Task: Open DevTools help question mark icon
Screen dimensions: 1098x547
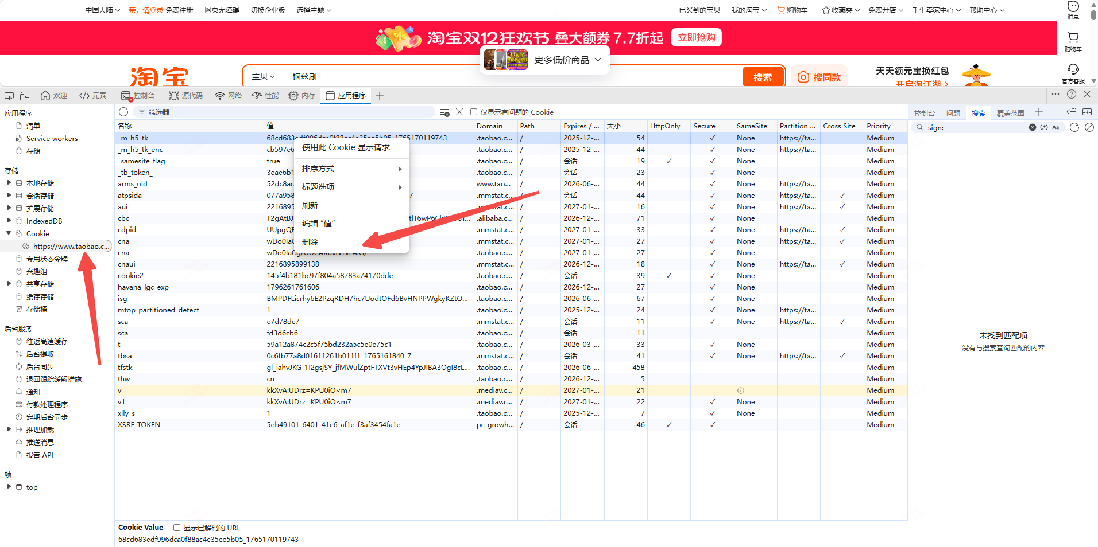Action: [1072, 94]
